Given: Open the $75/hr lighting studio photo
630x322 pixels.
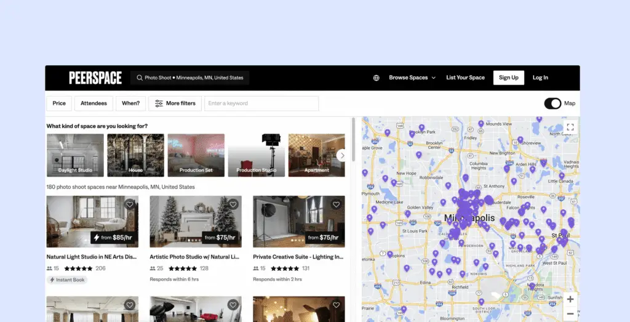Looking at the screenshot, I should (299, 222).
